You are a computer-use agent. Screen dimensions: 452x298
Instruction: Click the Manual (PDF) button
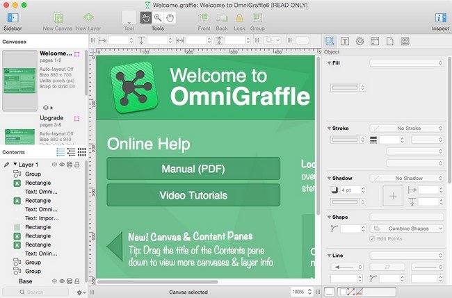click(193, 168)
